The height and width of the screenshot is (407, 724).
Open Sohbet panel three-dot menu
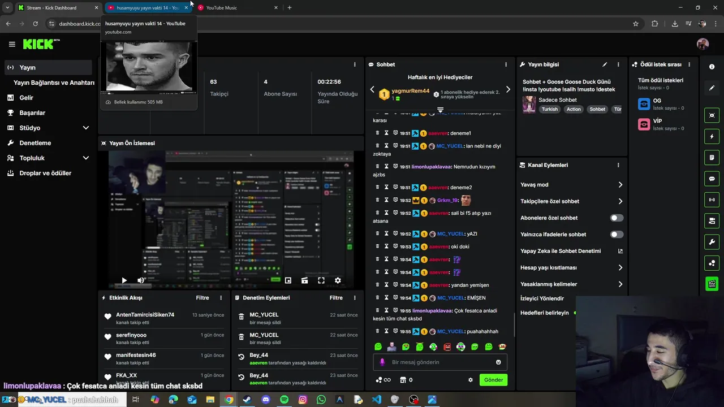(x=506, y=64)
